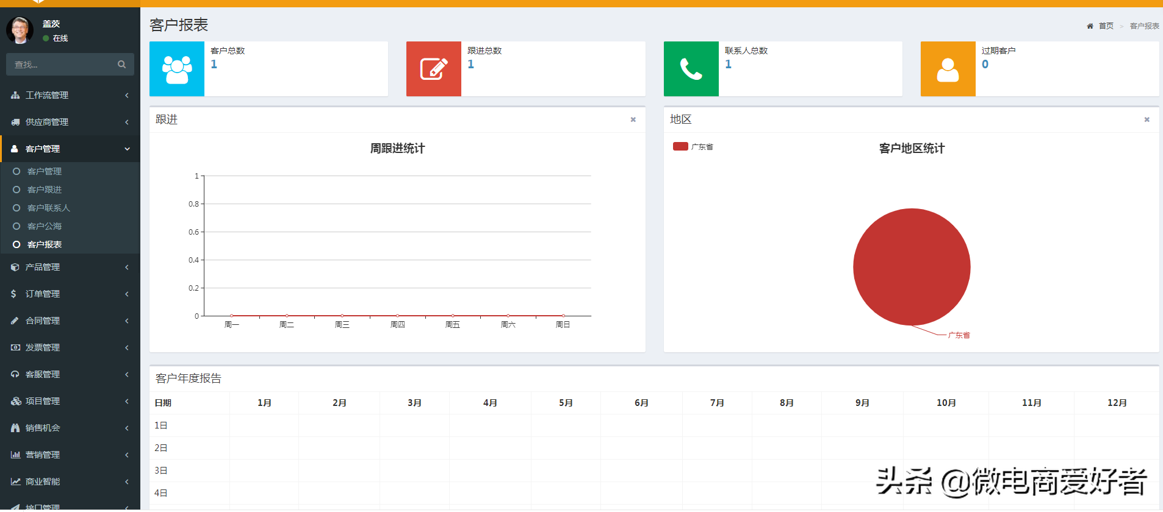Click the 跟进总数 value 1

(471, 64)
